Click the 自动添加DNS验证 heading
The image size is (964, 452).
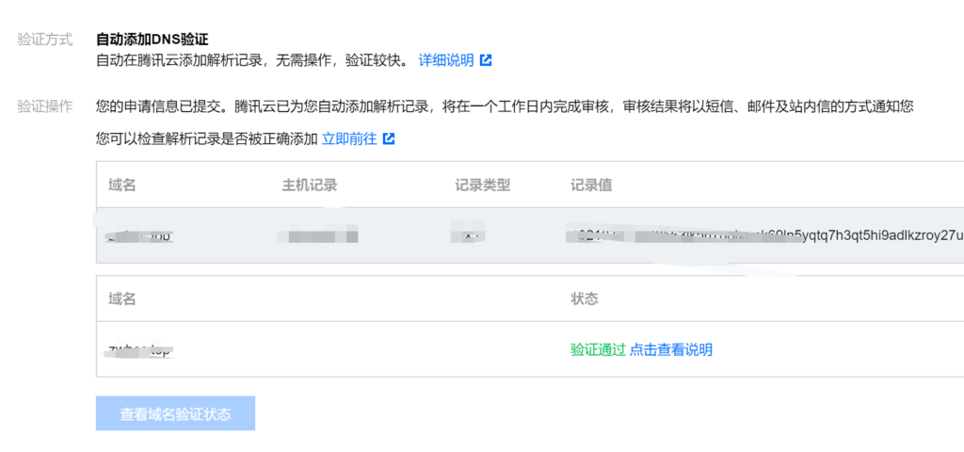(152, 40)
